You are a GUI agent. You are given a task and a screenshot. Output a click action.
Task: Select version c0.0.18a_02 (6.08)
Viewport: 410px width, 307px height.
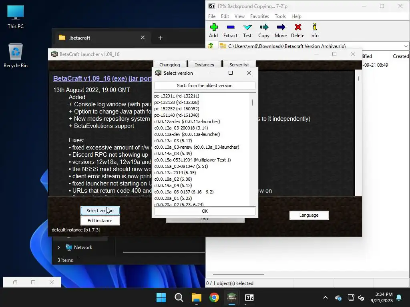tap(202, 179)
